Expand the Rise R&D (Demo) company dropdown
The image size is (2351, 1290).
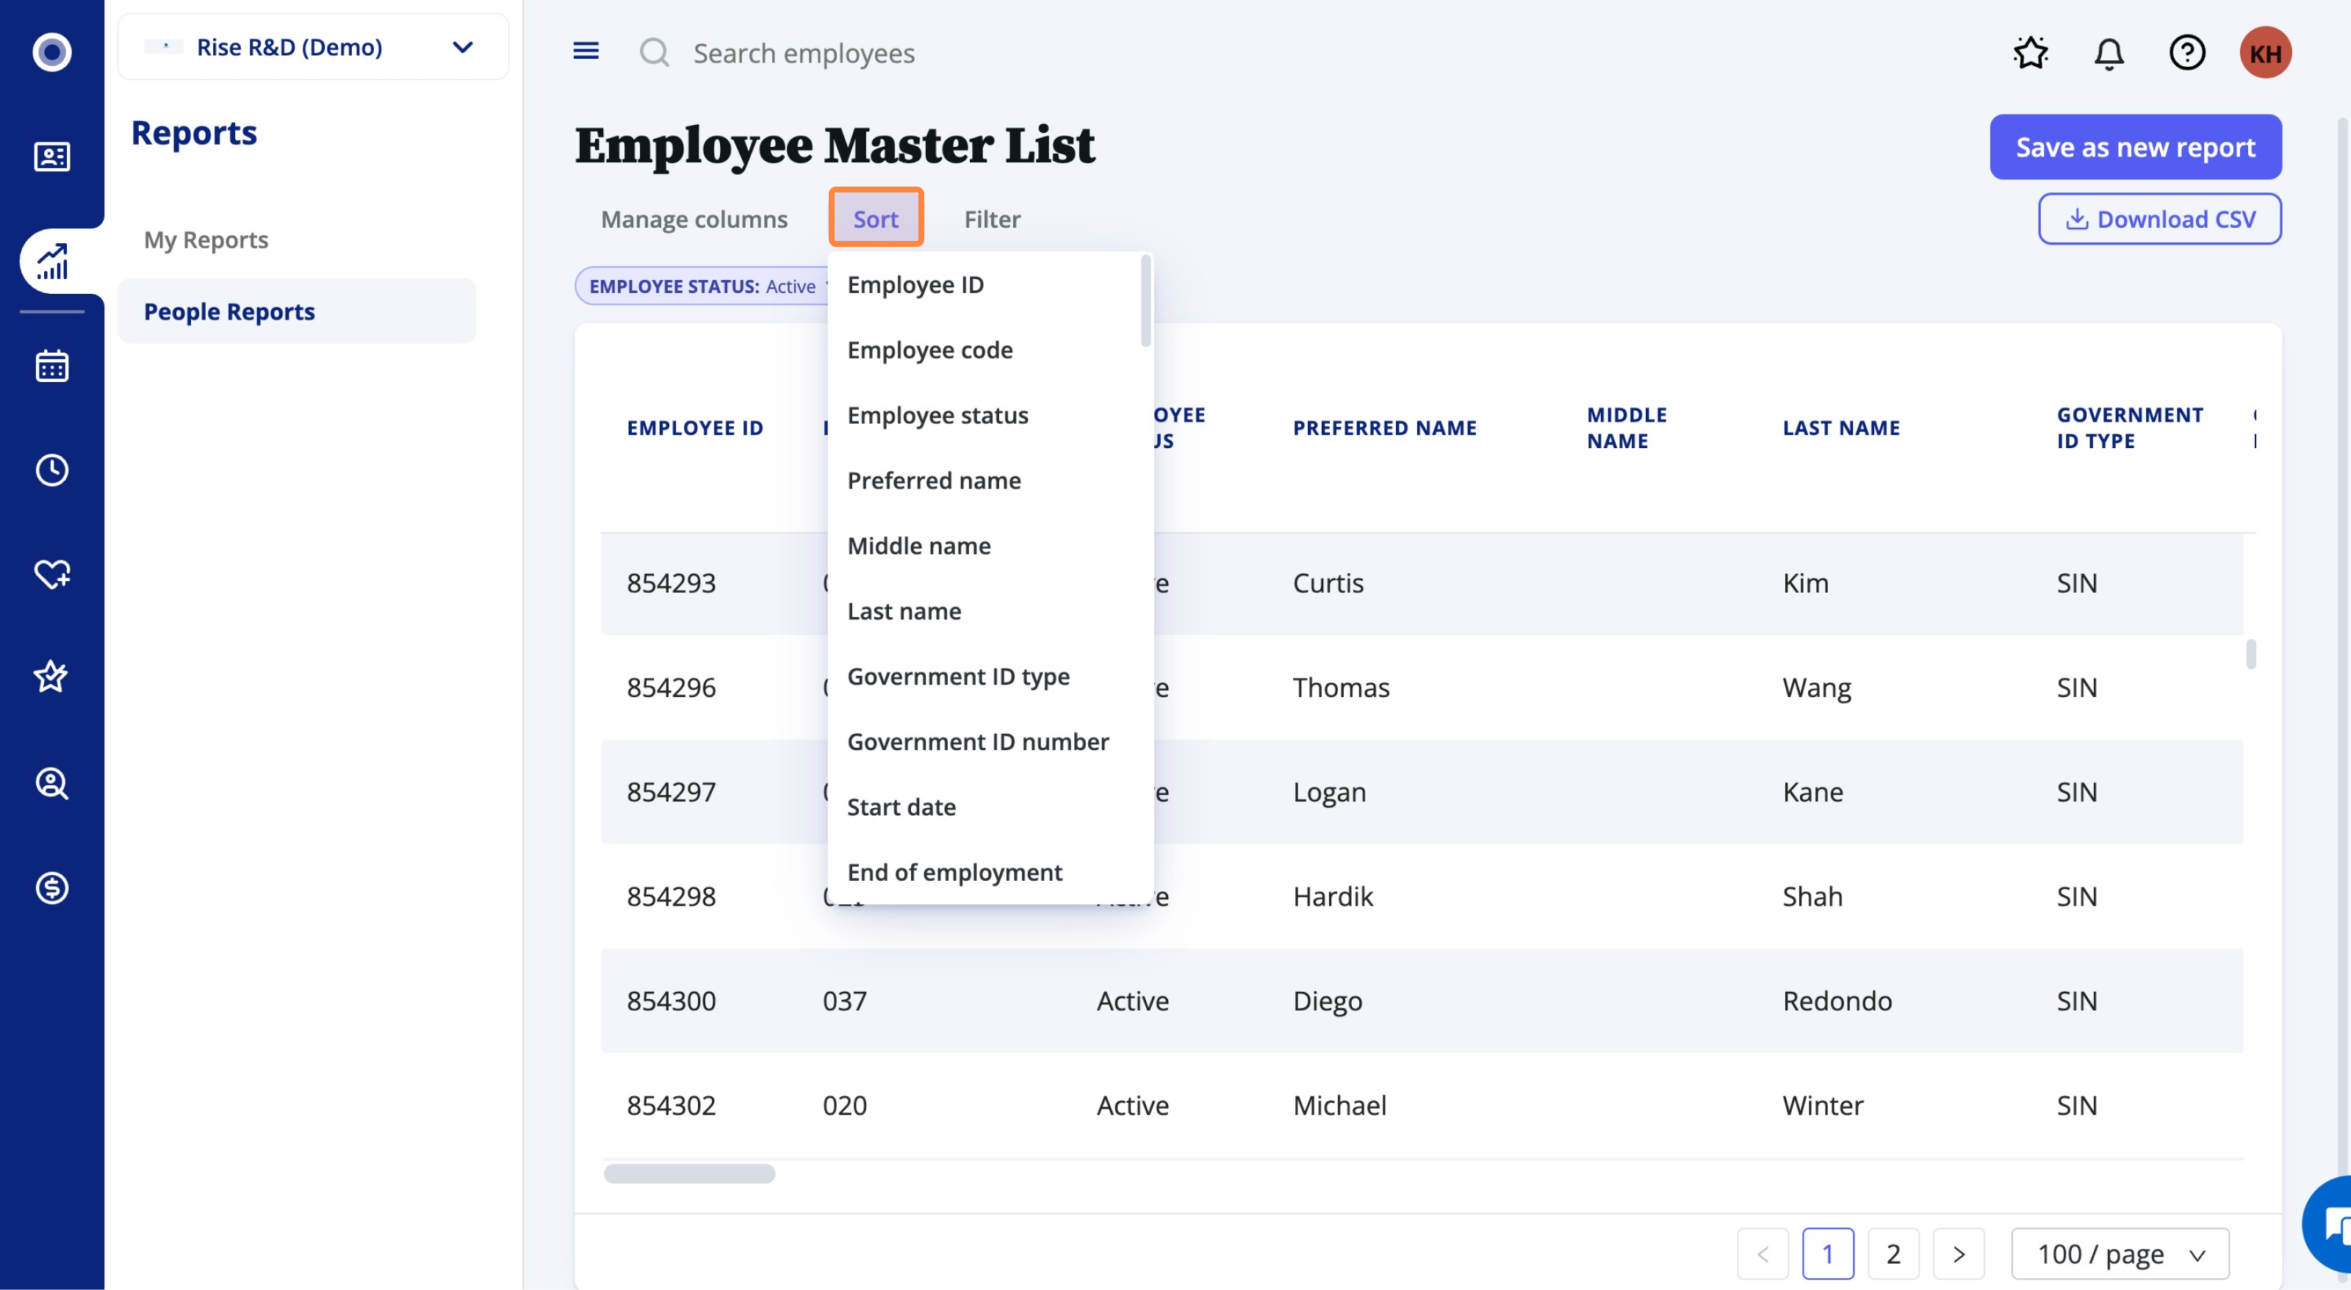(x=313, y=46)
